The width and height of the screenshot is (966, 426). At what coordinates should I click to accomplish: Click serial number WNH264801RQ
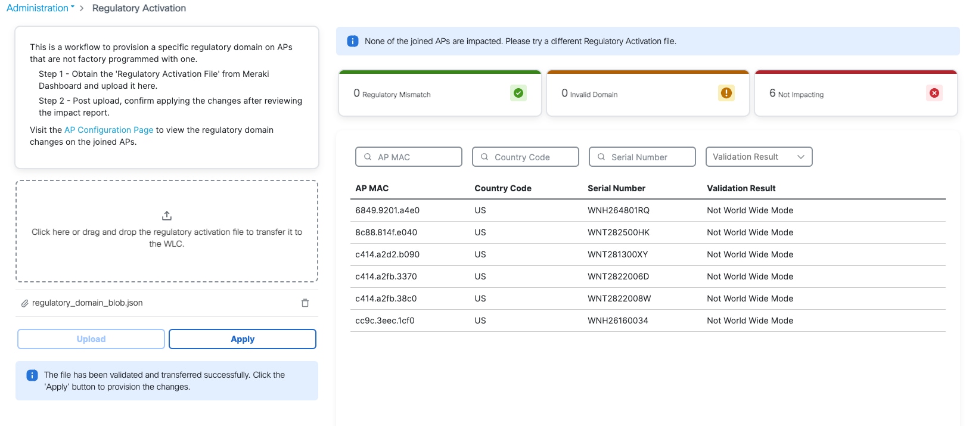coord(619,210)
